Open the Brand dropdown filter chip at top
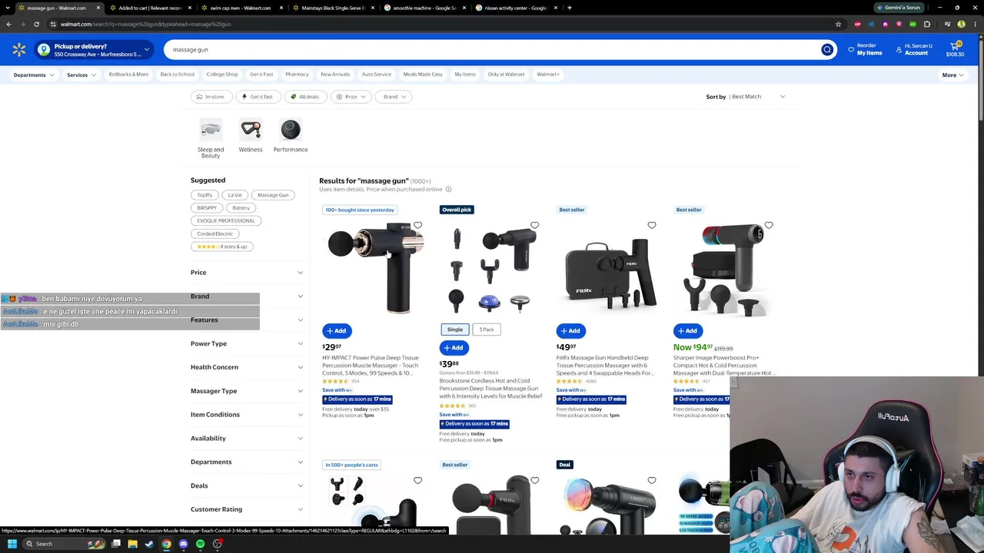This screenshot has width=984, height=553. point(395,97)
